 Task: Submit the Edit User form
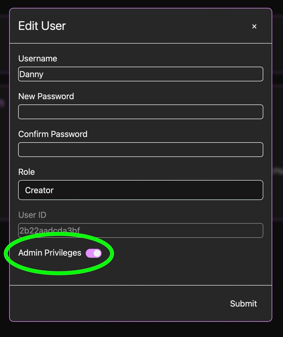243,303
